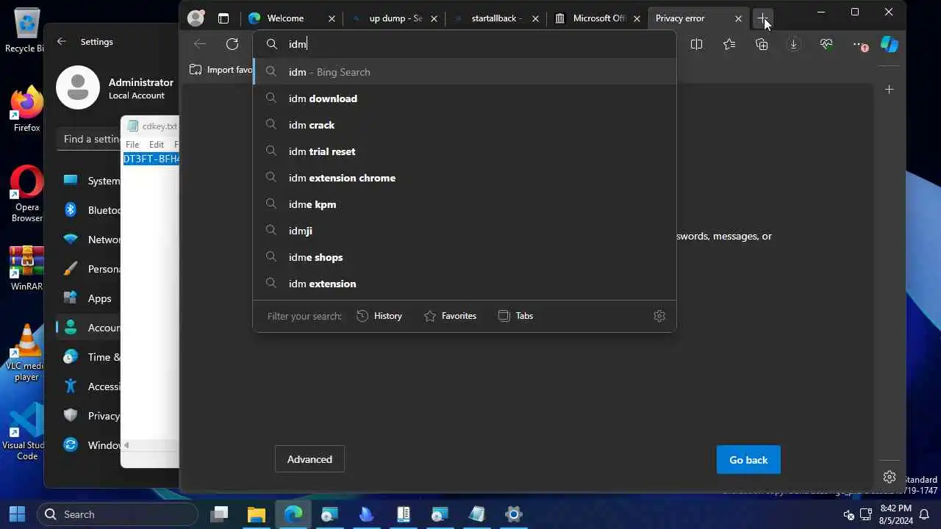Toggle the split screen icon
This screenshot has height=529, width=941.
pyautogui.click(x=696, y=45)
